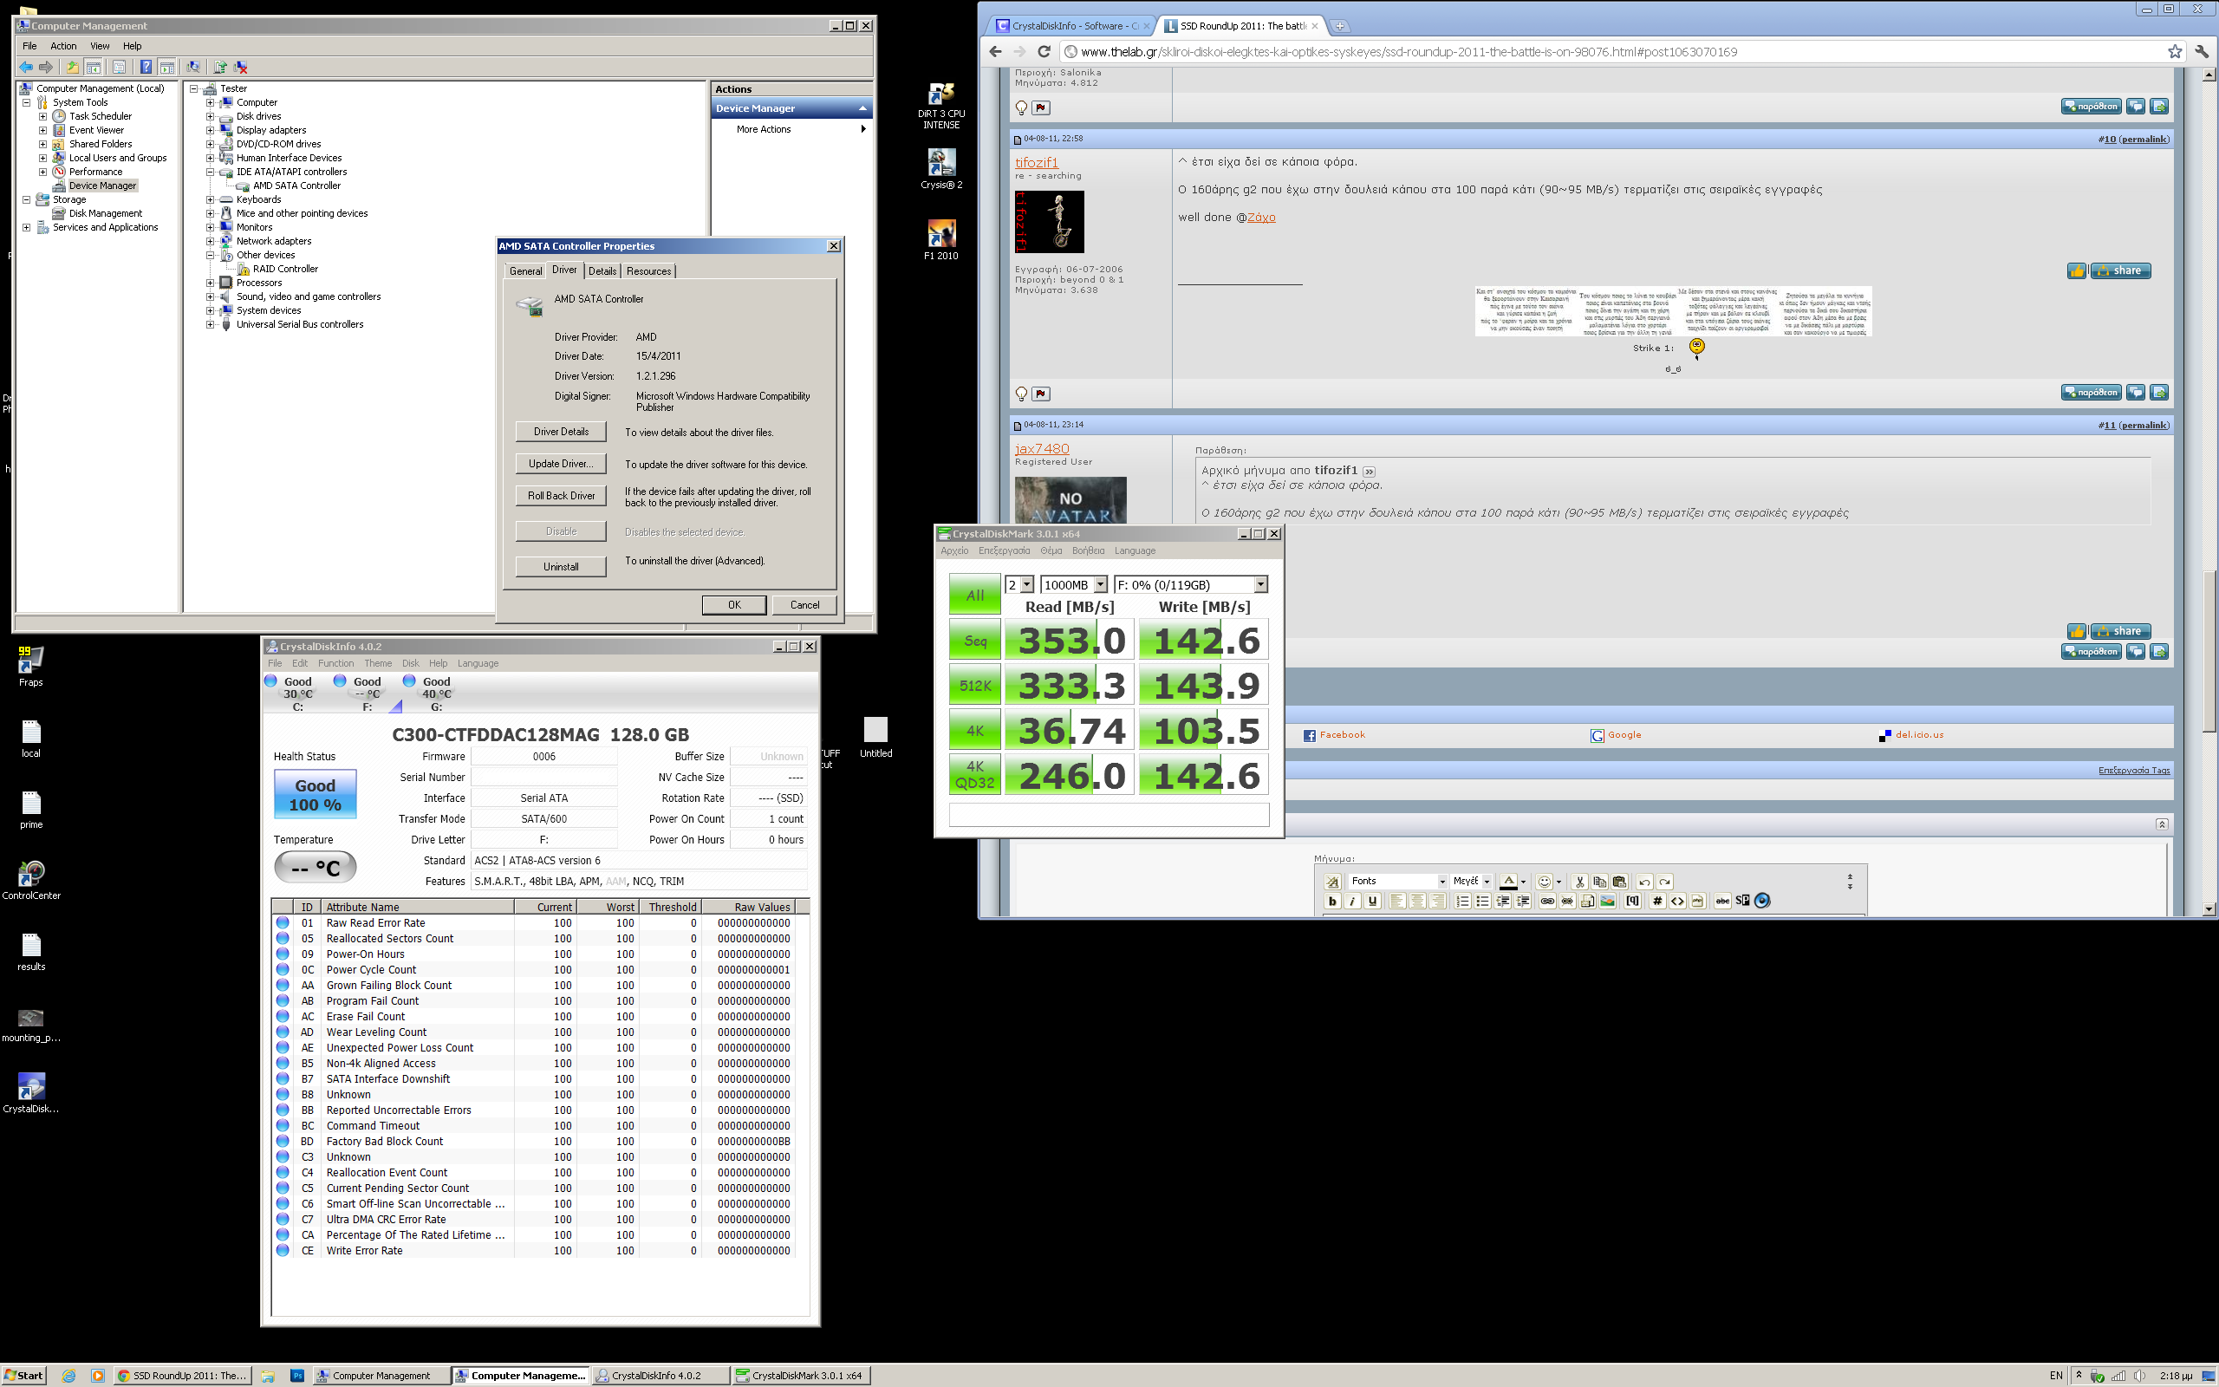Screen dimensions: 2219x1387
Task: Bookmark this page with the star icon
Action: click(x=2175, y=51)
